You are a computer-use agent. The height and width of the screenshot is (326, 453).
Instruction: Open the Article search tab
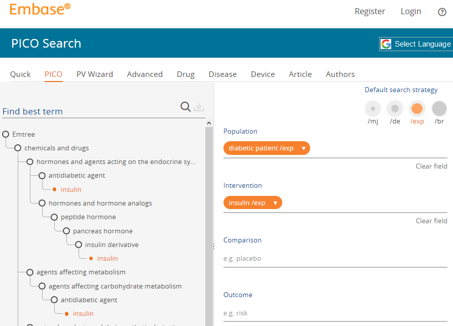[x=300, y=74]
